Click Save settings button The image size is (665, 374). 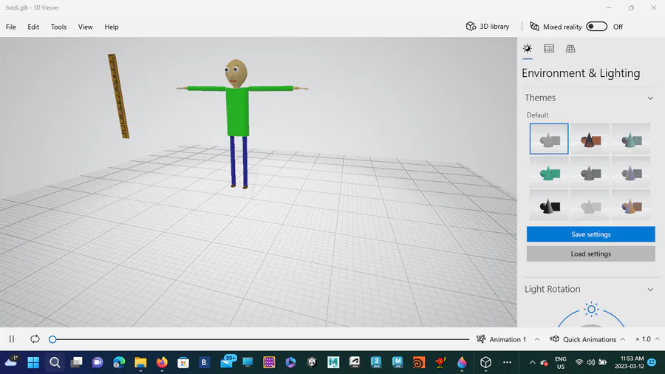[591, 234]
